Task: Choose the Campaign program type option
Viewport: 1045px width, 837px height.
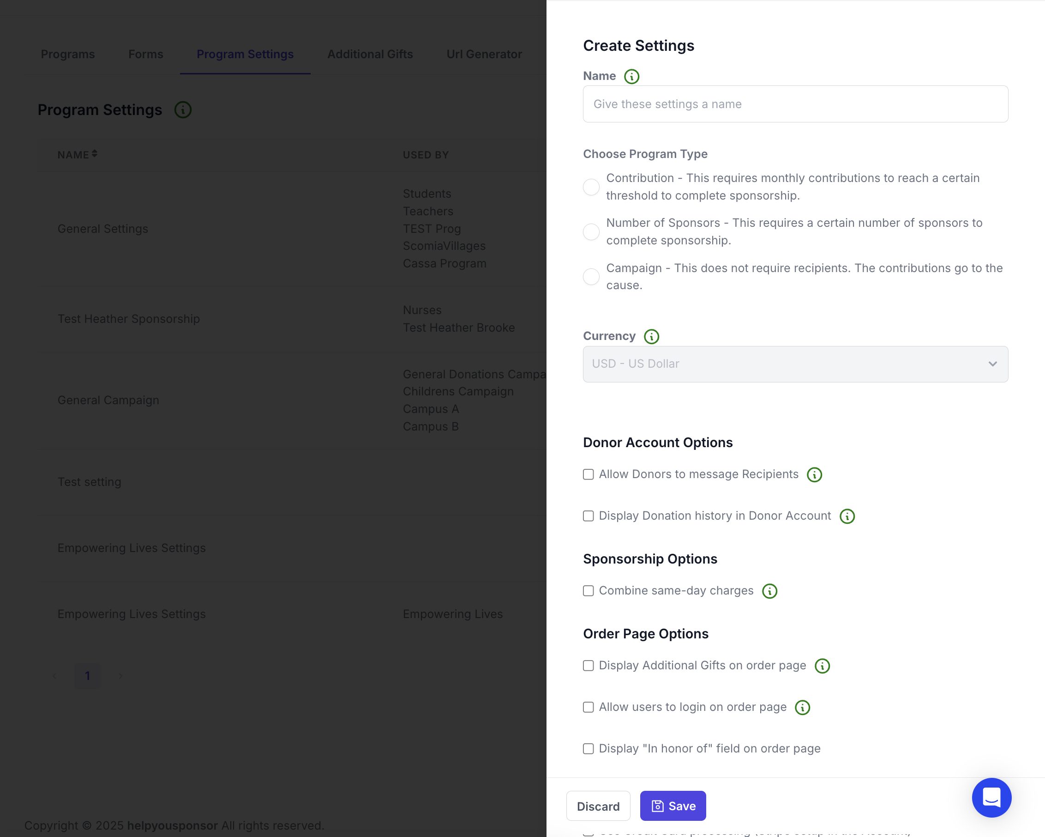Action: pyautogui.click(x=591, y=277)
